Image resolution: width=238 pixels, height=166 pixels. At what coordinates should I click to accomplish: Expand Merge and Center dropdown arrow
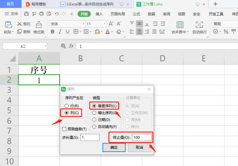click(x=187, y=32)
